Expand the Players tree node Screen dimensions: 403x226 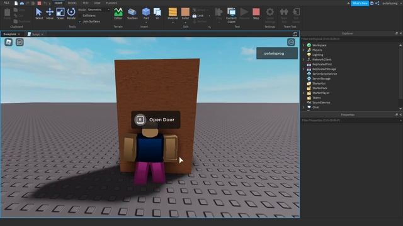click(304, 50)
